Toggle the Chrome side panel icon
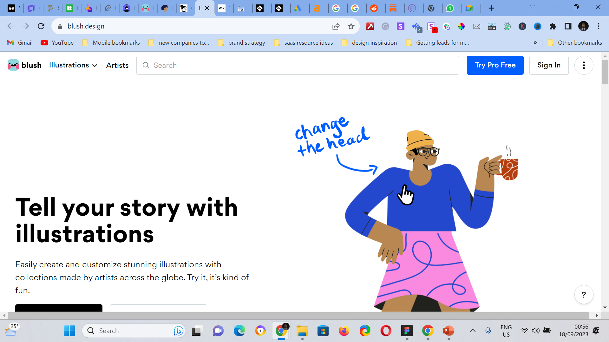This screenshot has width=609, height=342. click(568, 26)
